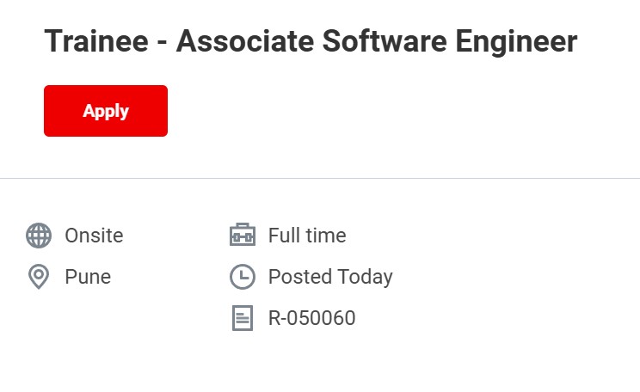Select the job requisition ID R-050060
This screenshot has width=640, height=392.
tap(311, 319)
